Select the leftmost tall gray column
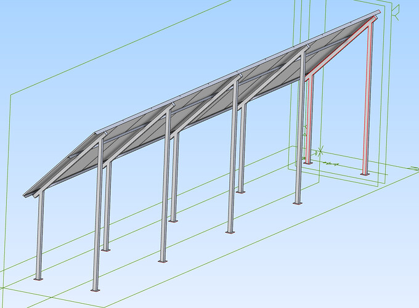The width and height of the screenshot is (419, 308). (97, 215)
